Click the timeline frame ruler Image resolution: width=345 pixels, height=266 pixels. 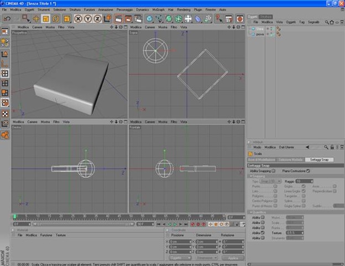pos(119,217)
